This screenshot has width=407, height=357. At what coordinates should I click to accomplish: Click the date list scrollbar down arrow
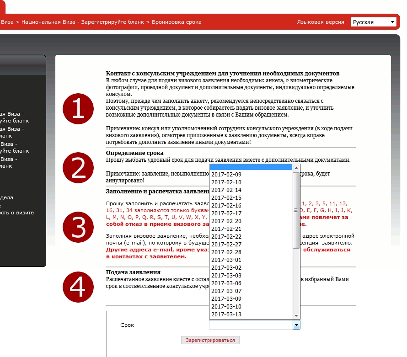296,316
